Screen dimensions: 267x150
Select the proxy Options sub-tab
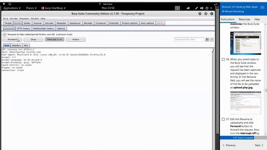(x=61, y=29)
